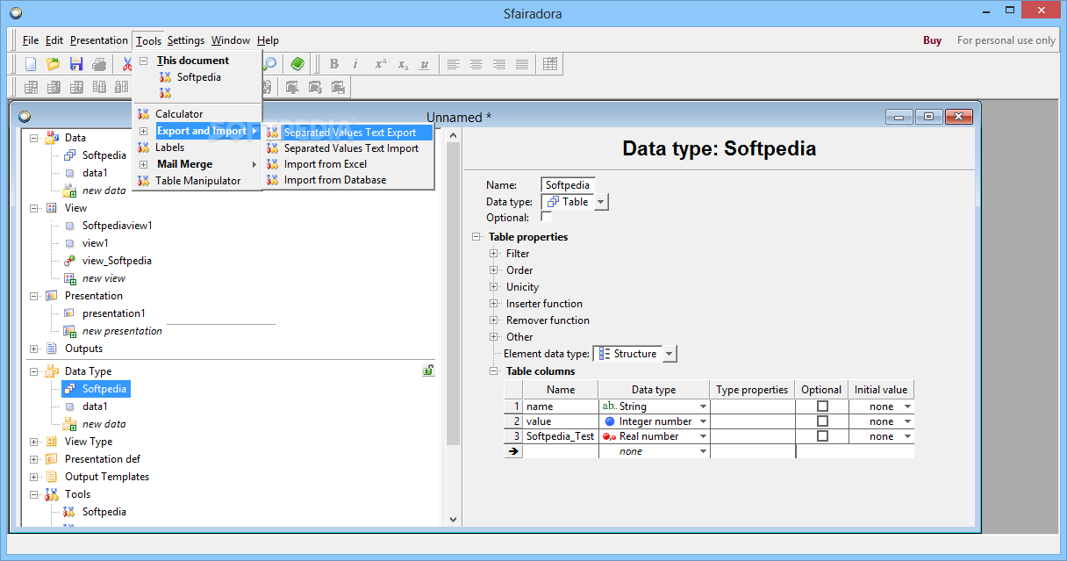1067x561 pixels.
Task: Click the New document toolbar icon
Action: point(31,64)
